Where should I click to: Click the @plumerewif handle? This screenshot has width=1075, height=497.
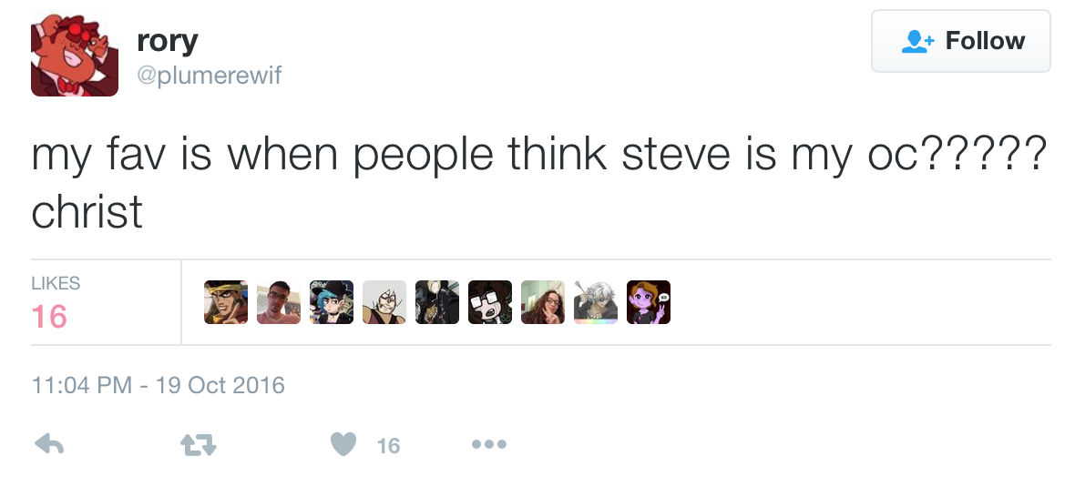click(209, 76)
